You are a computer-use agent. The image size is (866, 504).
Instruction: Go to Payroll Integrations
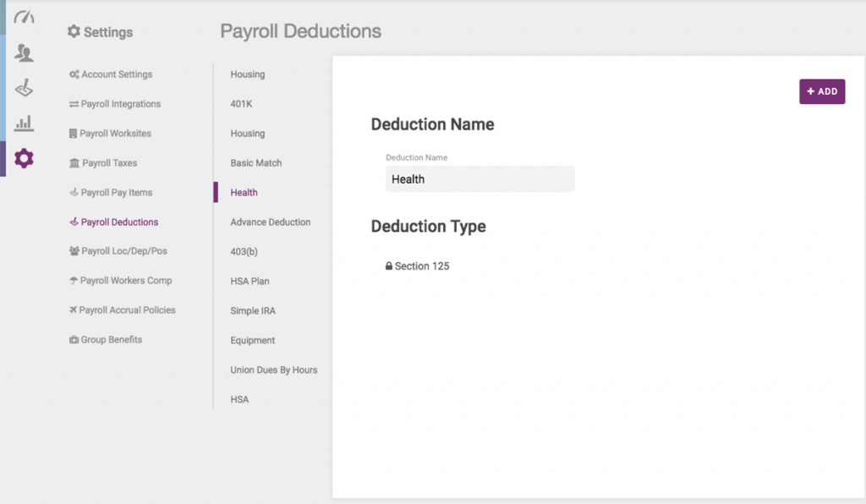click(121, 104)
